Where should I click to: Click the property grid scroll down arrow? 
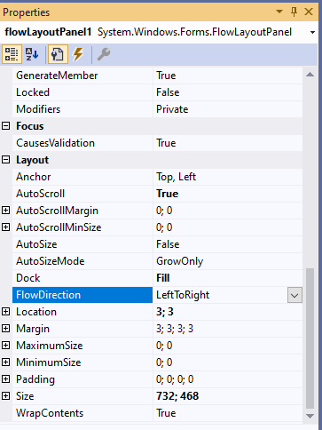310,416
